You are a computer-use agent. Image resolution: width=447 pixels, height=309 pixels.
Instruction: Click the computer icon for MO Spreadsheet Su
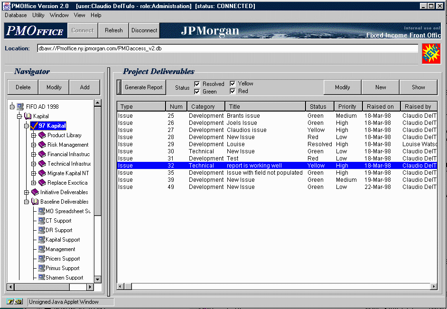point(42,211)
